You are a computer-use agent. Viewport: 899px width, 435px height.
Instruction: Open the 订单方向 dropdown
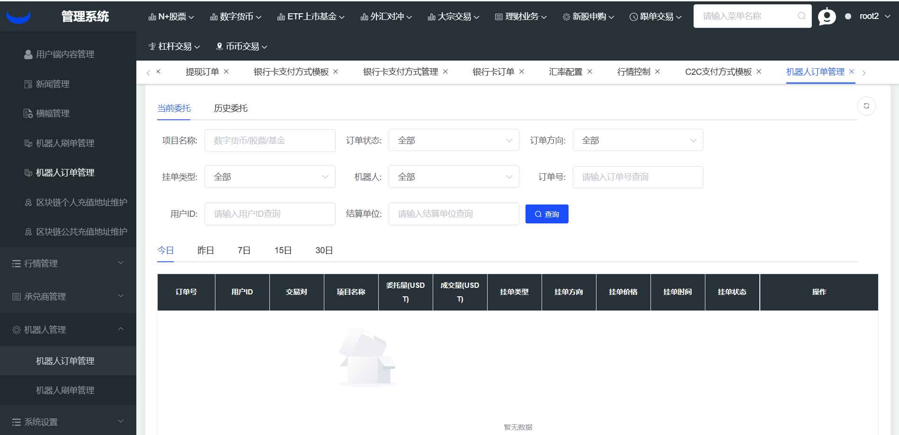638,141
